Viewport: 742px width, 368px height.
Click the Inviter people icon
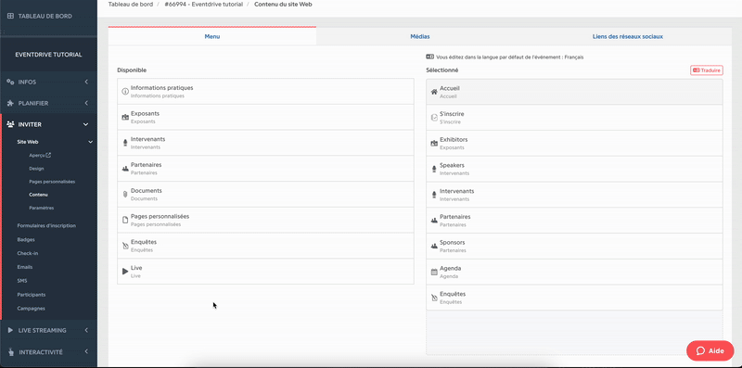tap(10, 124)
